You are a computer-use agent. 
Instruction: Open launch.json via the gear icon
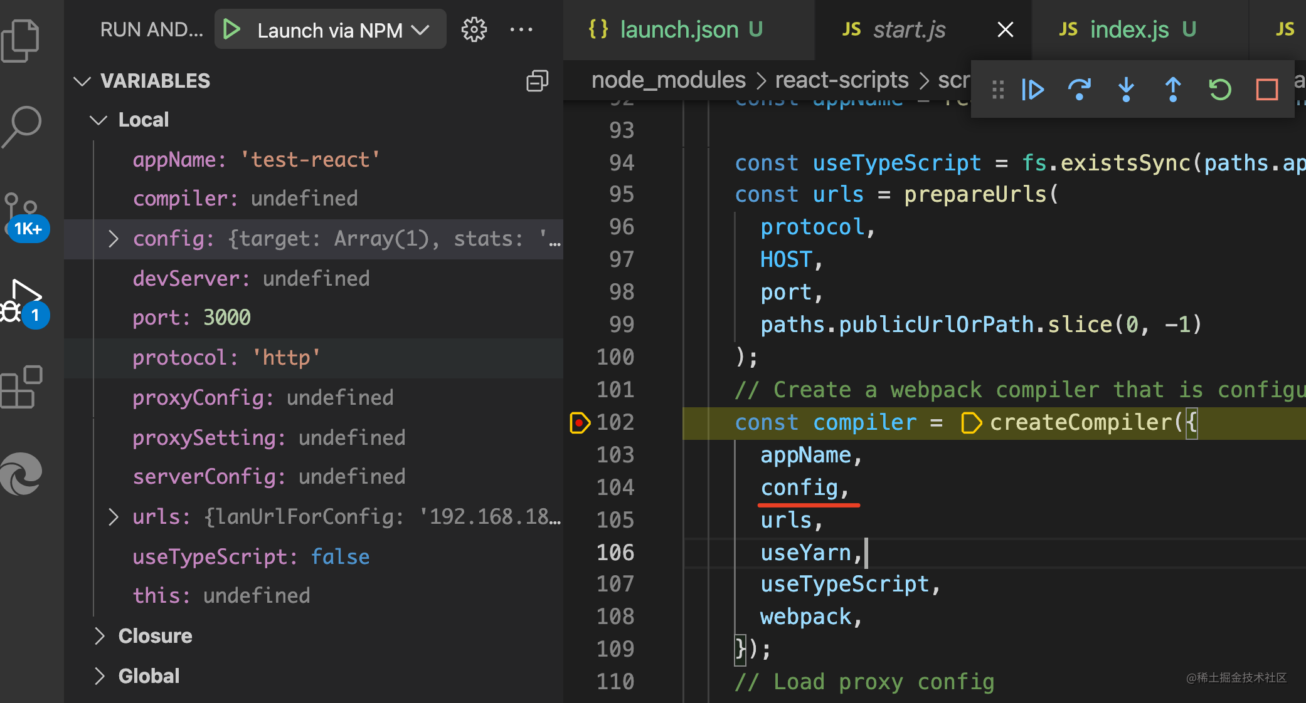pos(474,29)
